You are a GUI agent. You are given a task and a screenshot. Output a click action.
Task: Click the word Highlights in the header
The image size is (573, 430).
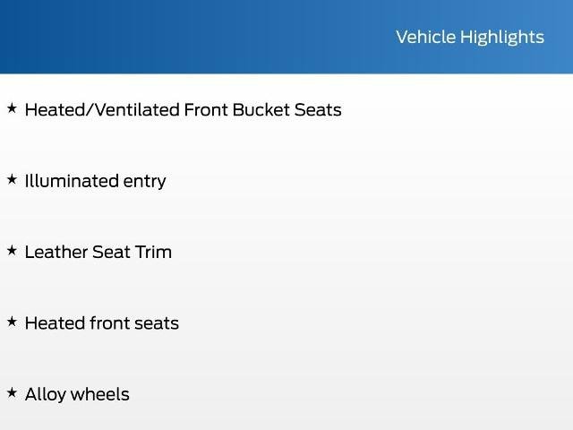[502, 38]
